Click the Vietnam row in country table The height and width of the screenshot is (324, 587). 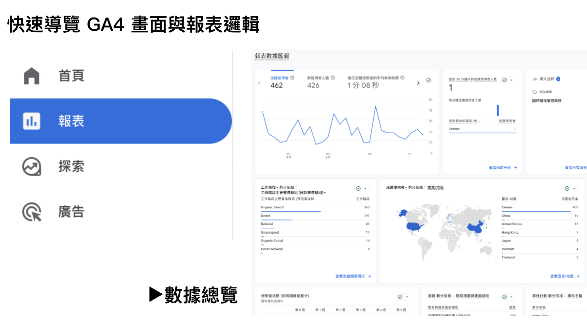[540, 249]
